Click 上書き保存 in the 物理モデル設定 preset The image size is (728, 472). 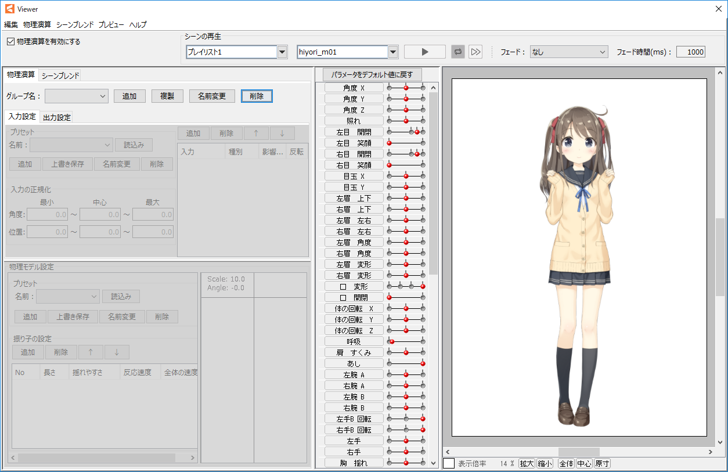point(73,316)
